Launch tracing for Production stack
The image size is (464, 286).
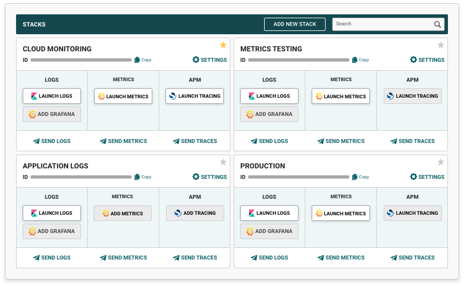(x=413, y=213)
